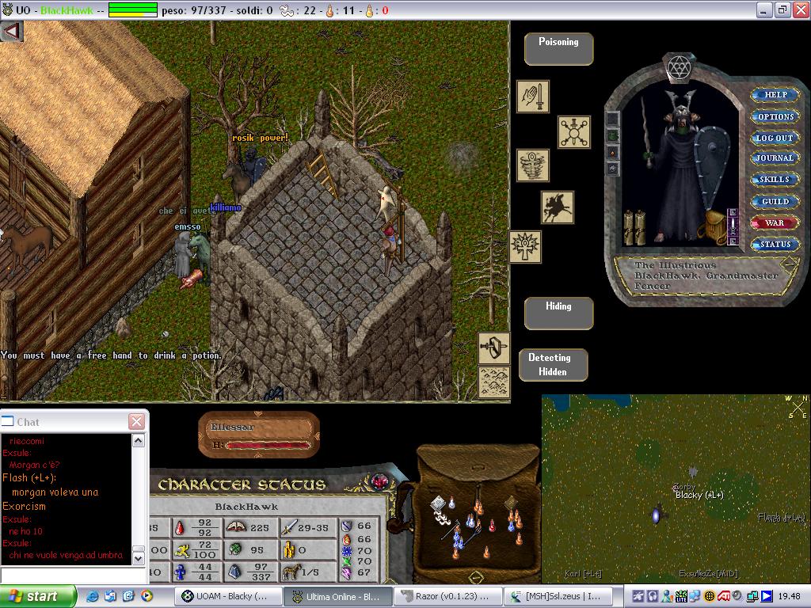
Task: Click the Chat message input field
Action: [73, 576]
